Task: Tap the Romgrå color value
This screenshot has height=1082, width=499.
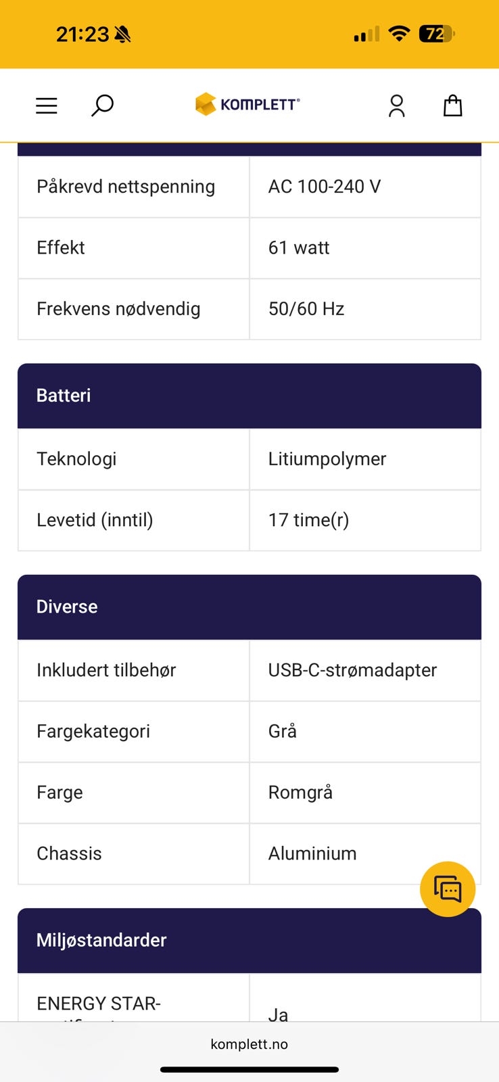Action: [x=300, y=793]
